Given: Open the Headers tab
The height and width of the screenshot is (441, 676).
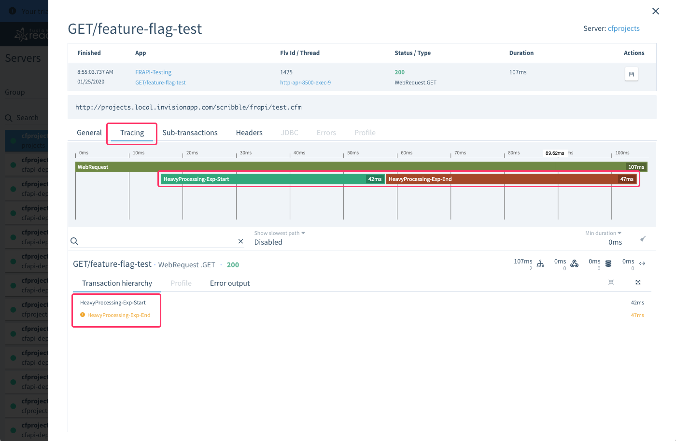Looking at the screenshot, I should tap(249, 133).
